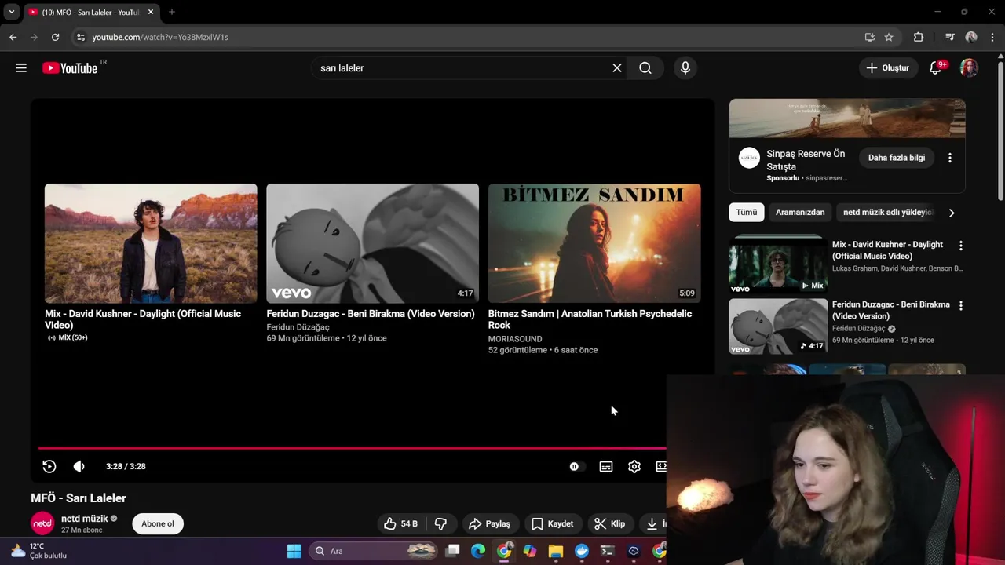Image resolution: width=1005 pixels, height=565 pixels.
Task: Open the netd müzik channel avatar
Action: (x=42, y=523)
